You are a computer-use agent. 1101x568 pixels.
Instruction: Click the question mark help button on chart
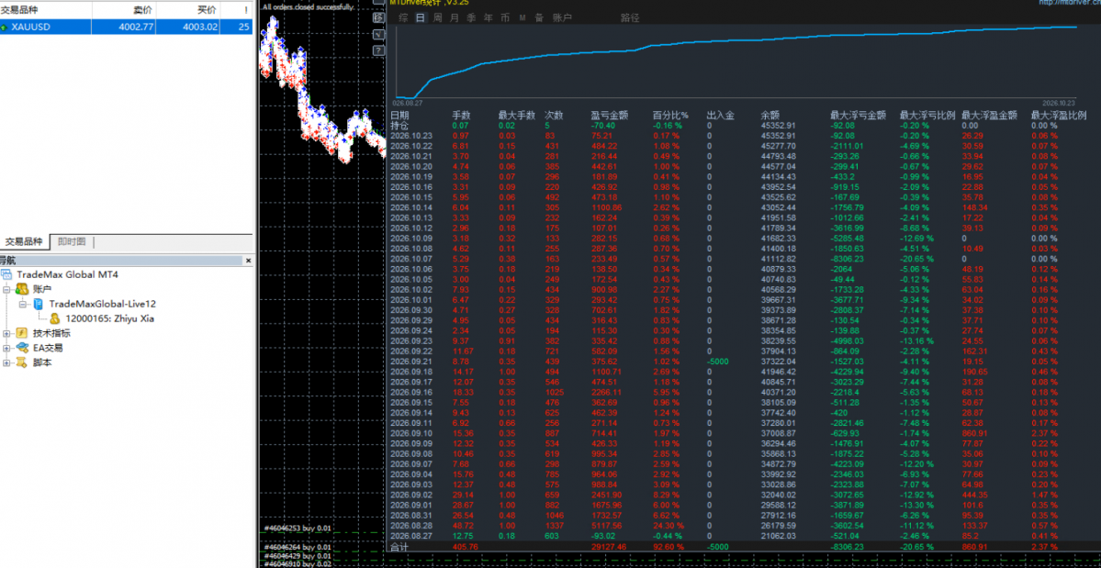pyautogui.click(x=377, y=50)
